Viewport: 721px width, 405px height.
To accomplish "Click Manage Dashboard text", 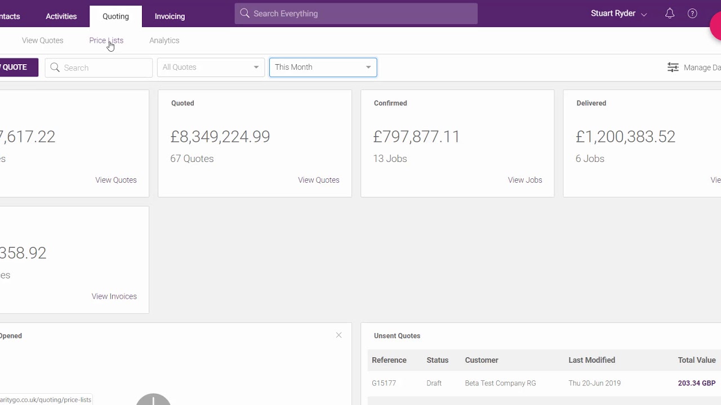I will [x=702, y=67].
